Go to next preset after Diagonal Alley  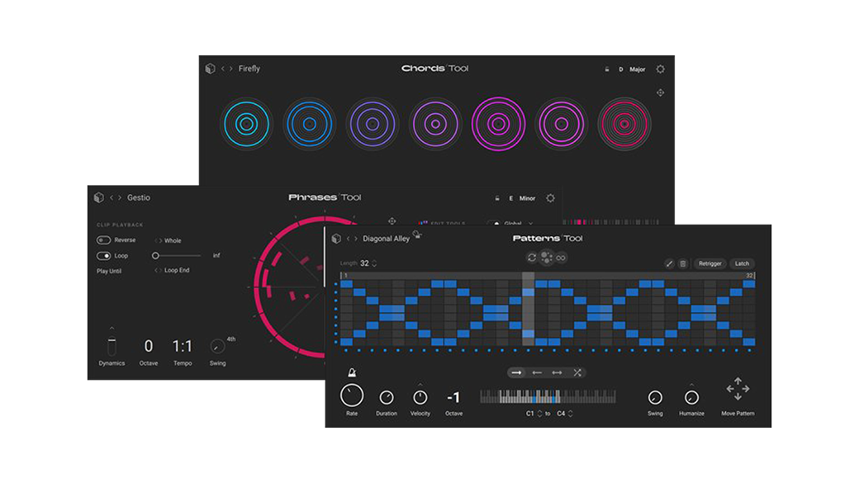356,239
